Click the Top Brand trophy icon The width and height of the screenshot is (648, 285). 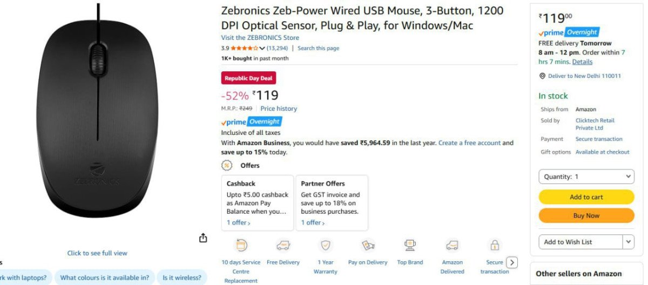coord(410,246)
